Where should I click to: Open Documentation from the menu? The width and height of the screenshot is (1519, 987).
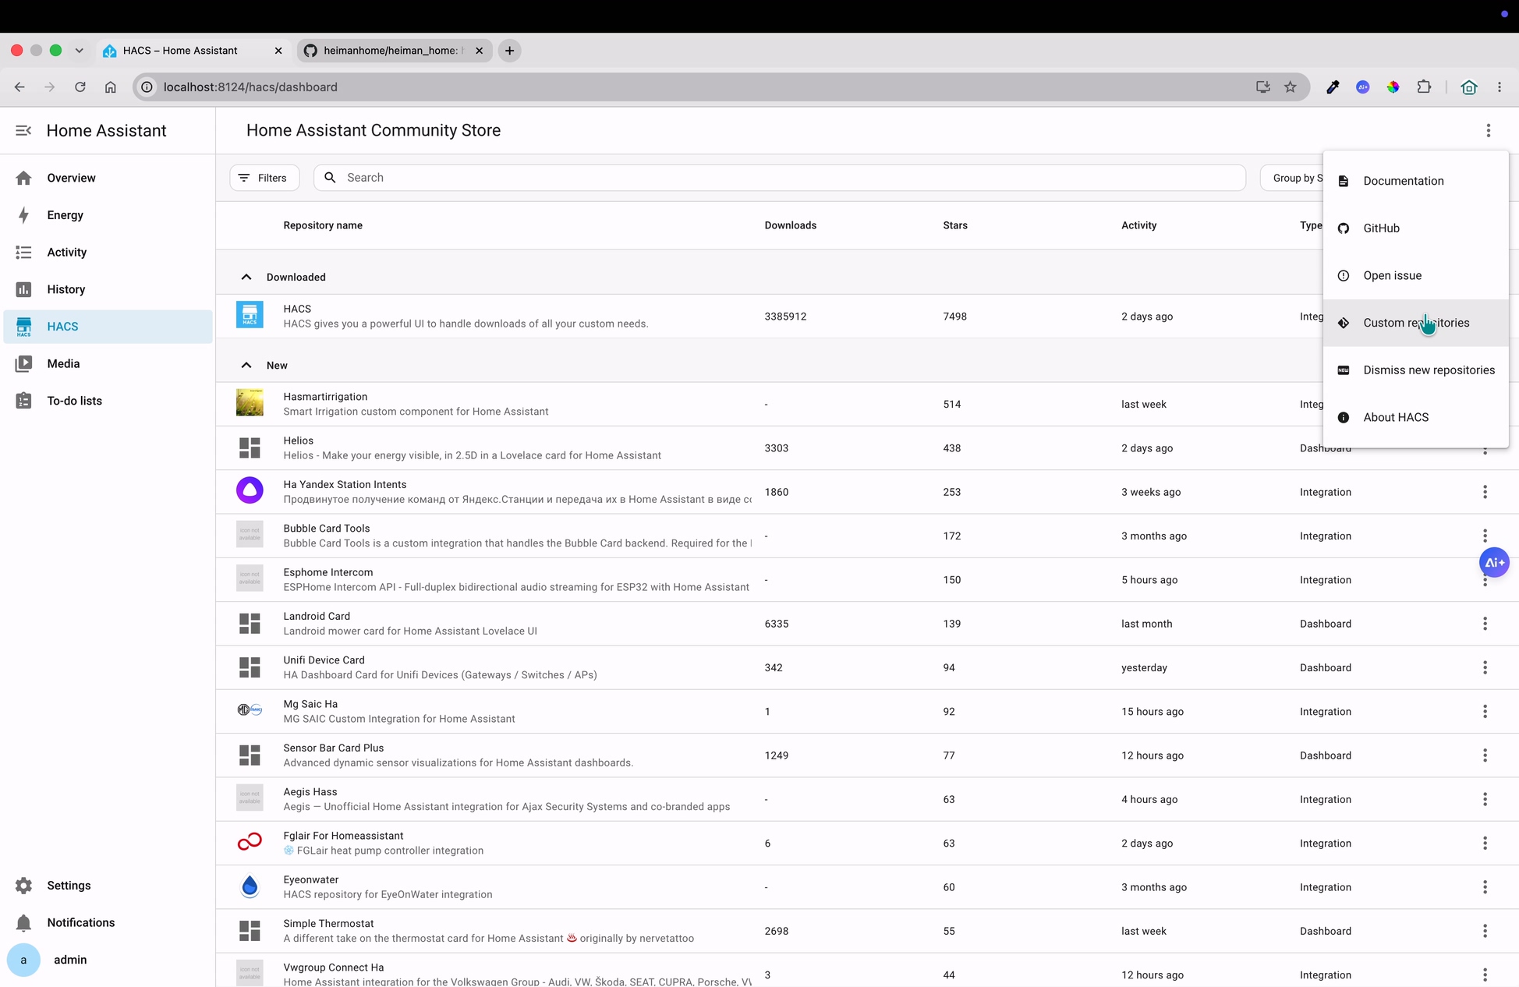coord(1416,181)
